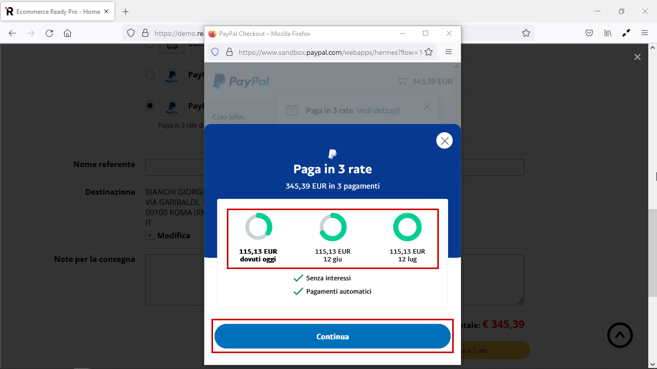Screen dimensions: 657x369
Task: Click Vedi dettagli link in PayPal popup
Action: 379,110
